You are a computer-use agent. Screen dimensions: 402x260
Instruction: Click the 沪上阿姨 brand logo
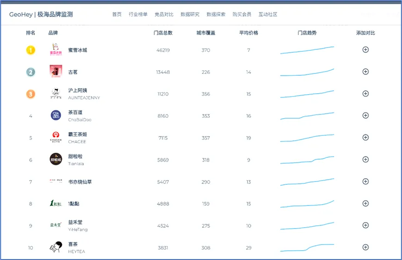(x=56, y=93)
